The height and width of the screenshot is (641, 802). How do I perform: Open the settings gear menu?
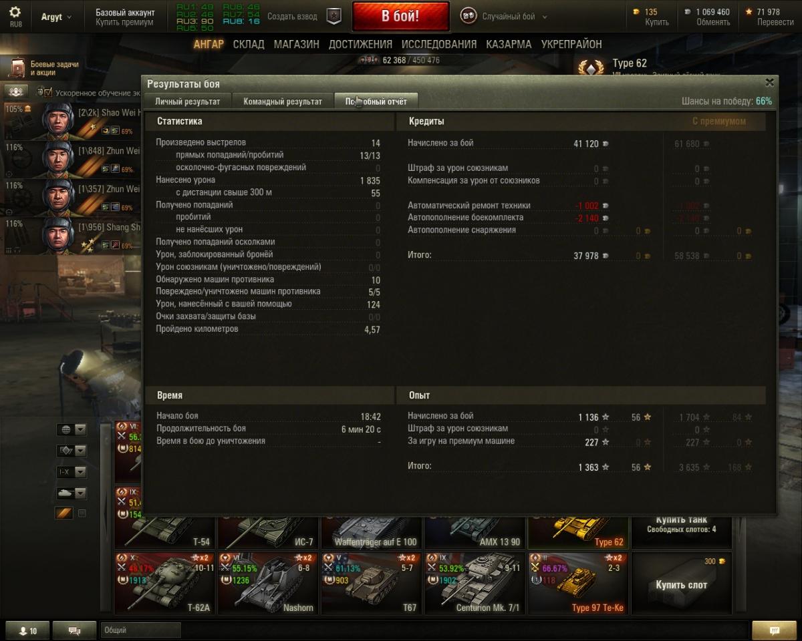point(15,13)
